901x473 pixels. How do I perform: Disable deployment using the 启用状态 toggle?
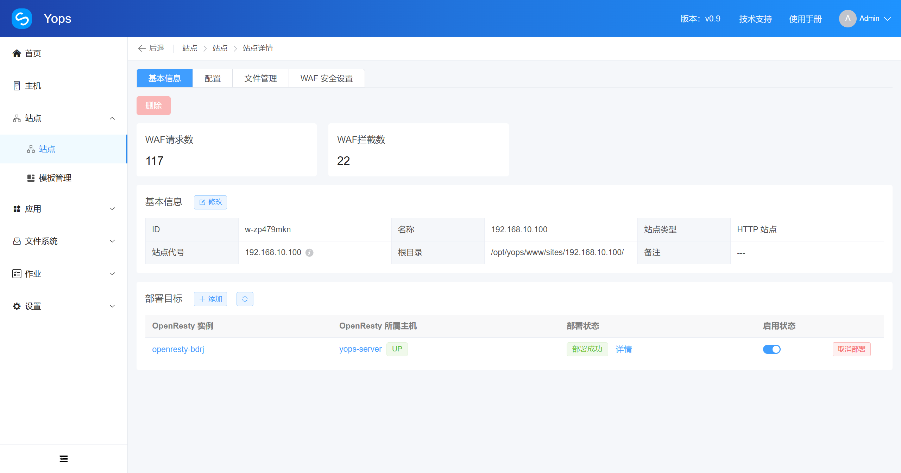pos(772,349)
